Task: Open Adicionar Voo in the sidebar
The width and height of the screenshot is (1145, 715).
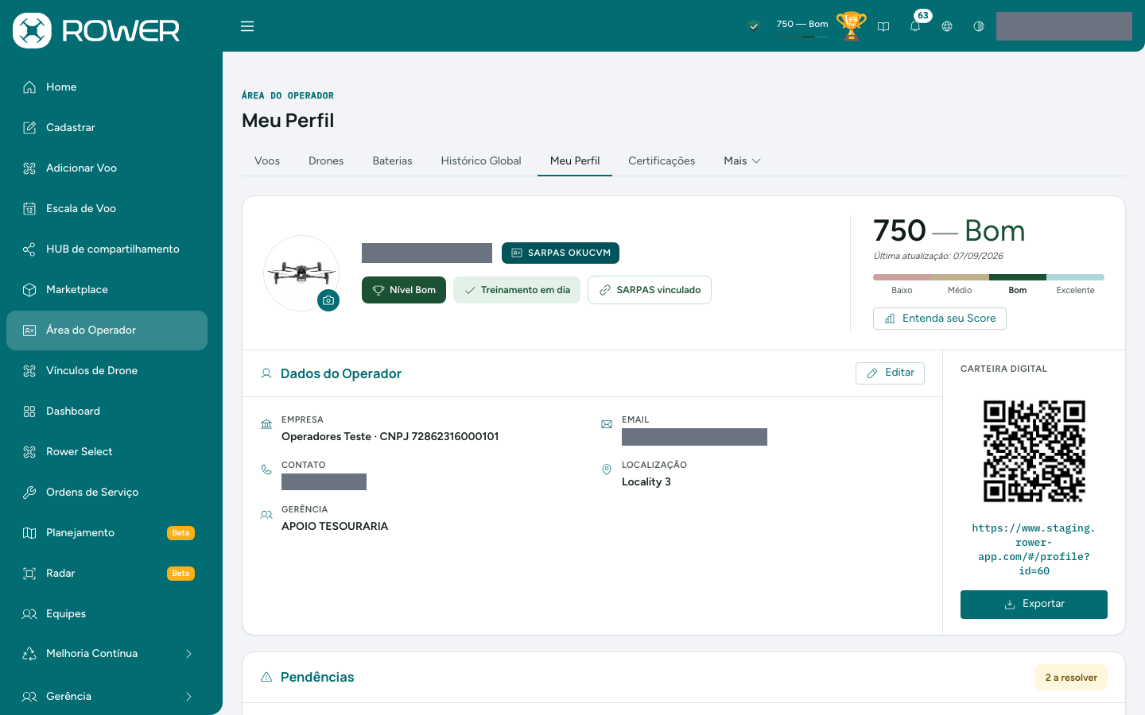Action: tap(107, 168)
